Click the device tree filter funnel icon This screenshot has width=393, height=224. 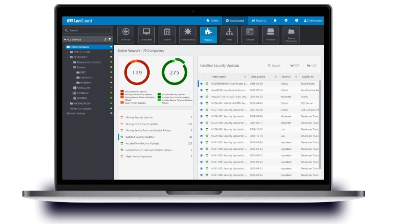click(109, 40)
